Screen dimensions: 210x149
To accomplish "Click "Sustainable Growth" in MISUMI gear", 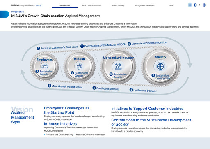I will coord(81,74).
